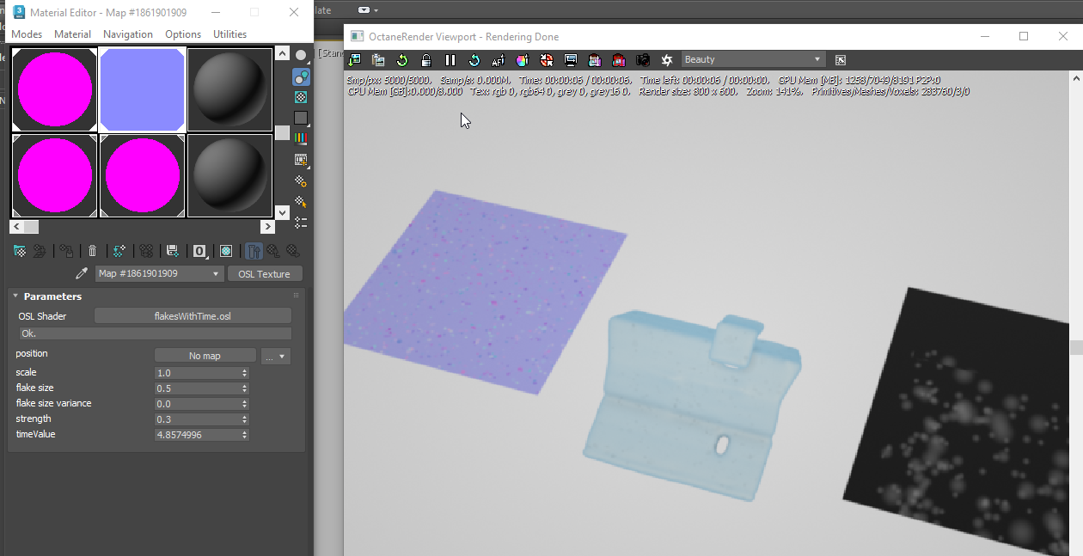
Task: Select the first magenta sample slot
Action: pyautogui.click(x=55, y=89)
